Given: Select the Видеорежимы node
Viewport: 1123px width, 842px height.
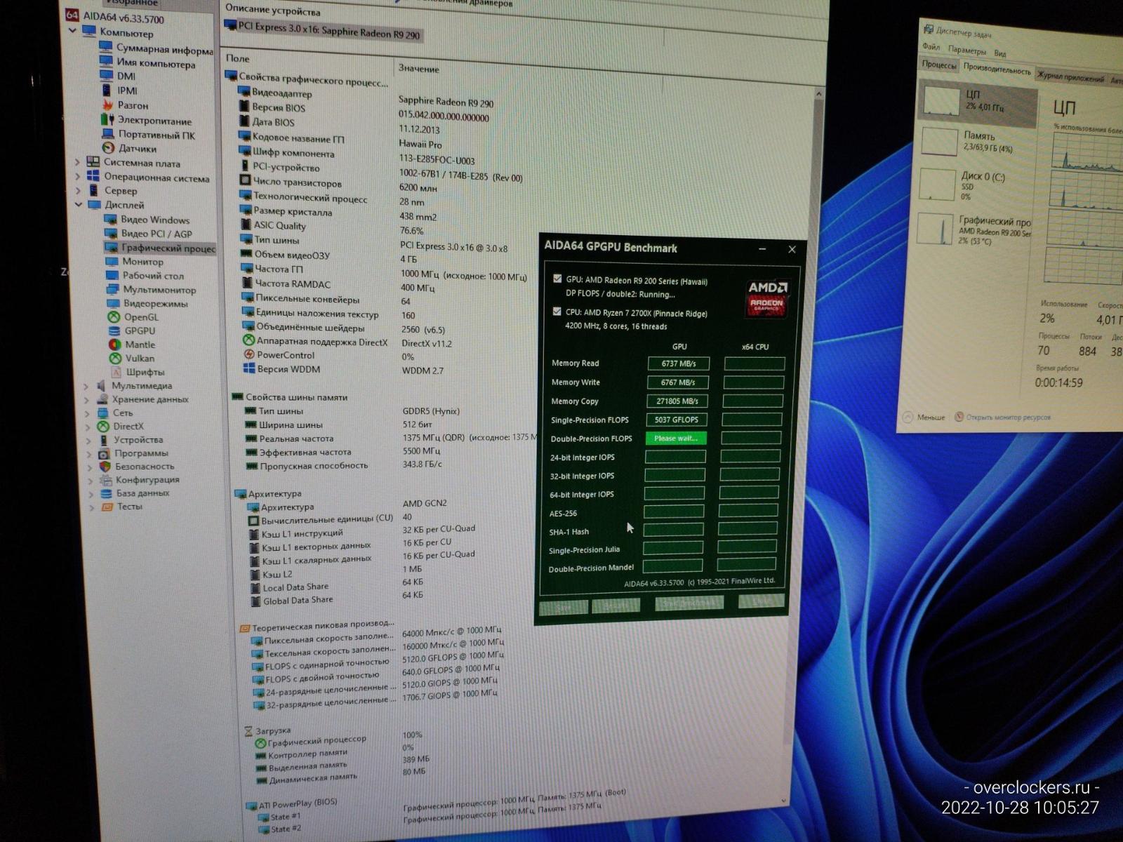Looking at the screenshot, I should (x=147, y=304).
